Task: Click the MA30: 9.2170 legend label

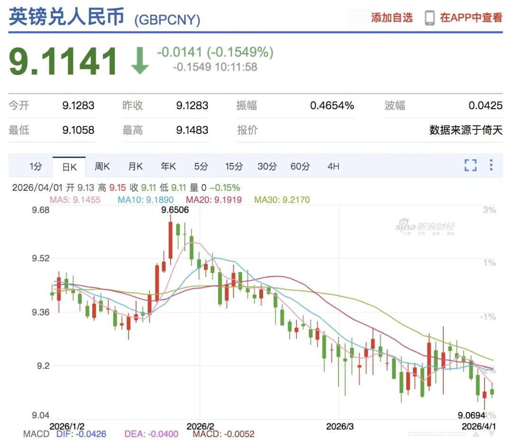Action: [282, 200]
